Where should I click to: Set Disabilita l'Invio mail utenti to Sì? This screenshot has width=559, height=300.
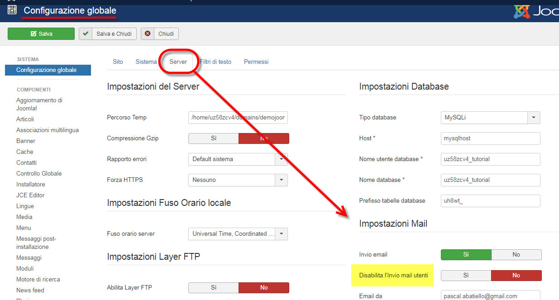coord(466,276)
